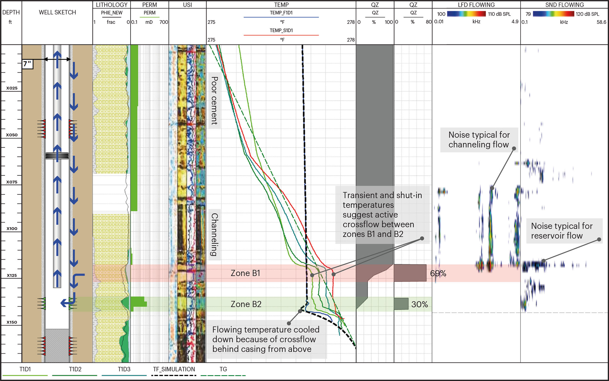Click the TEMP track header
609x381 pixels.
point(281,5)
